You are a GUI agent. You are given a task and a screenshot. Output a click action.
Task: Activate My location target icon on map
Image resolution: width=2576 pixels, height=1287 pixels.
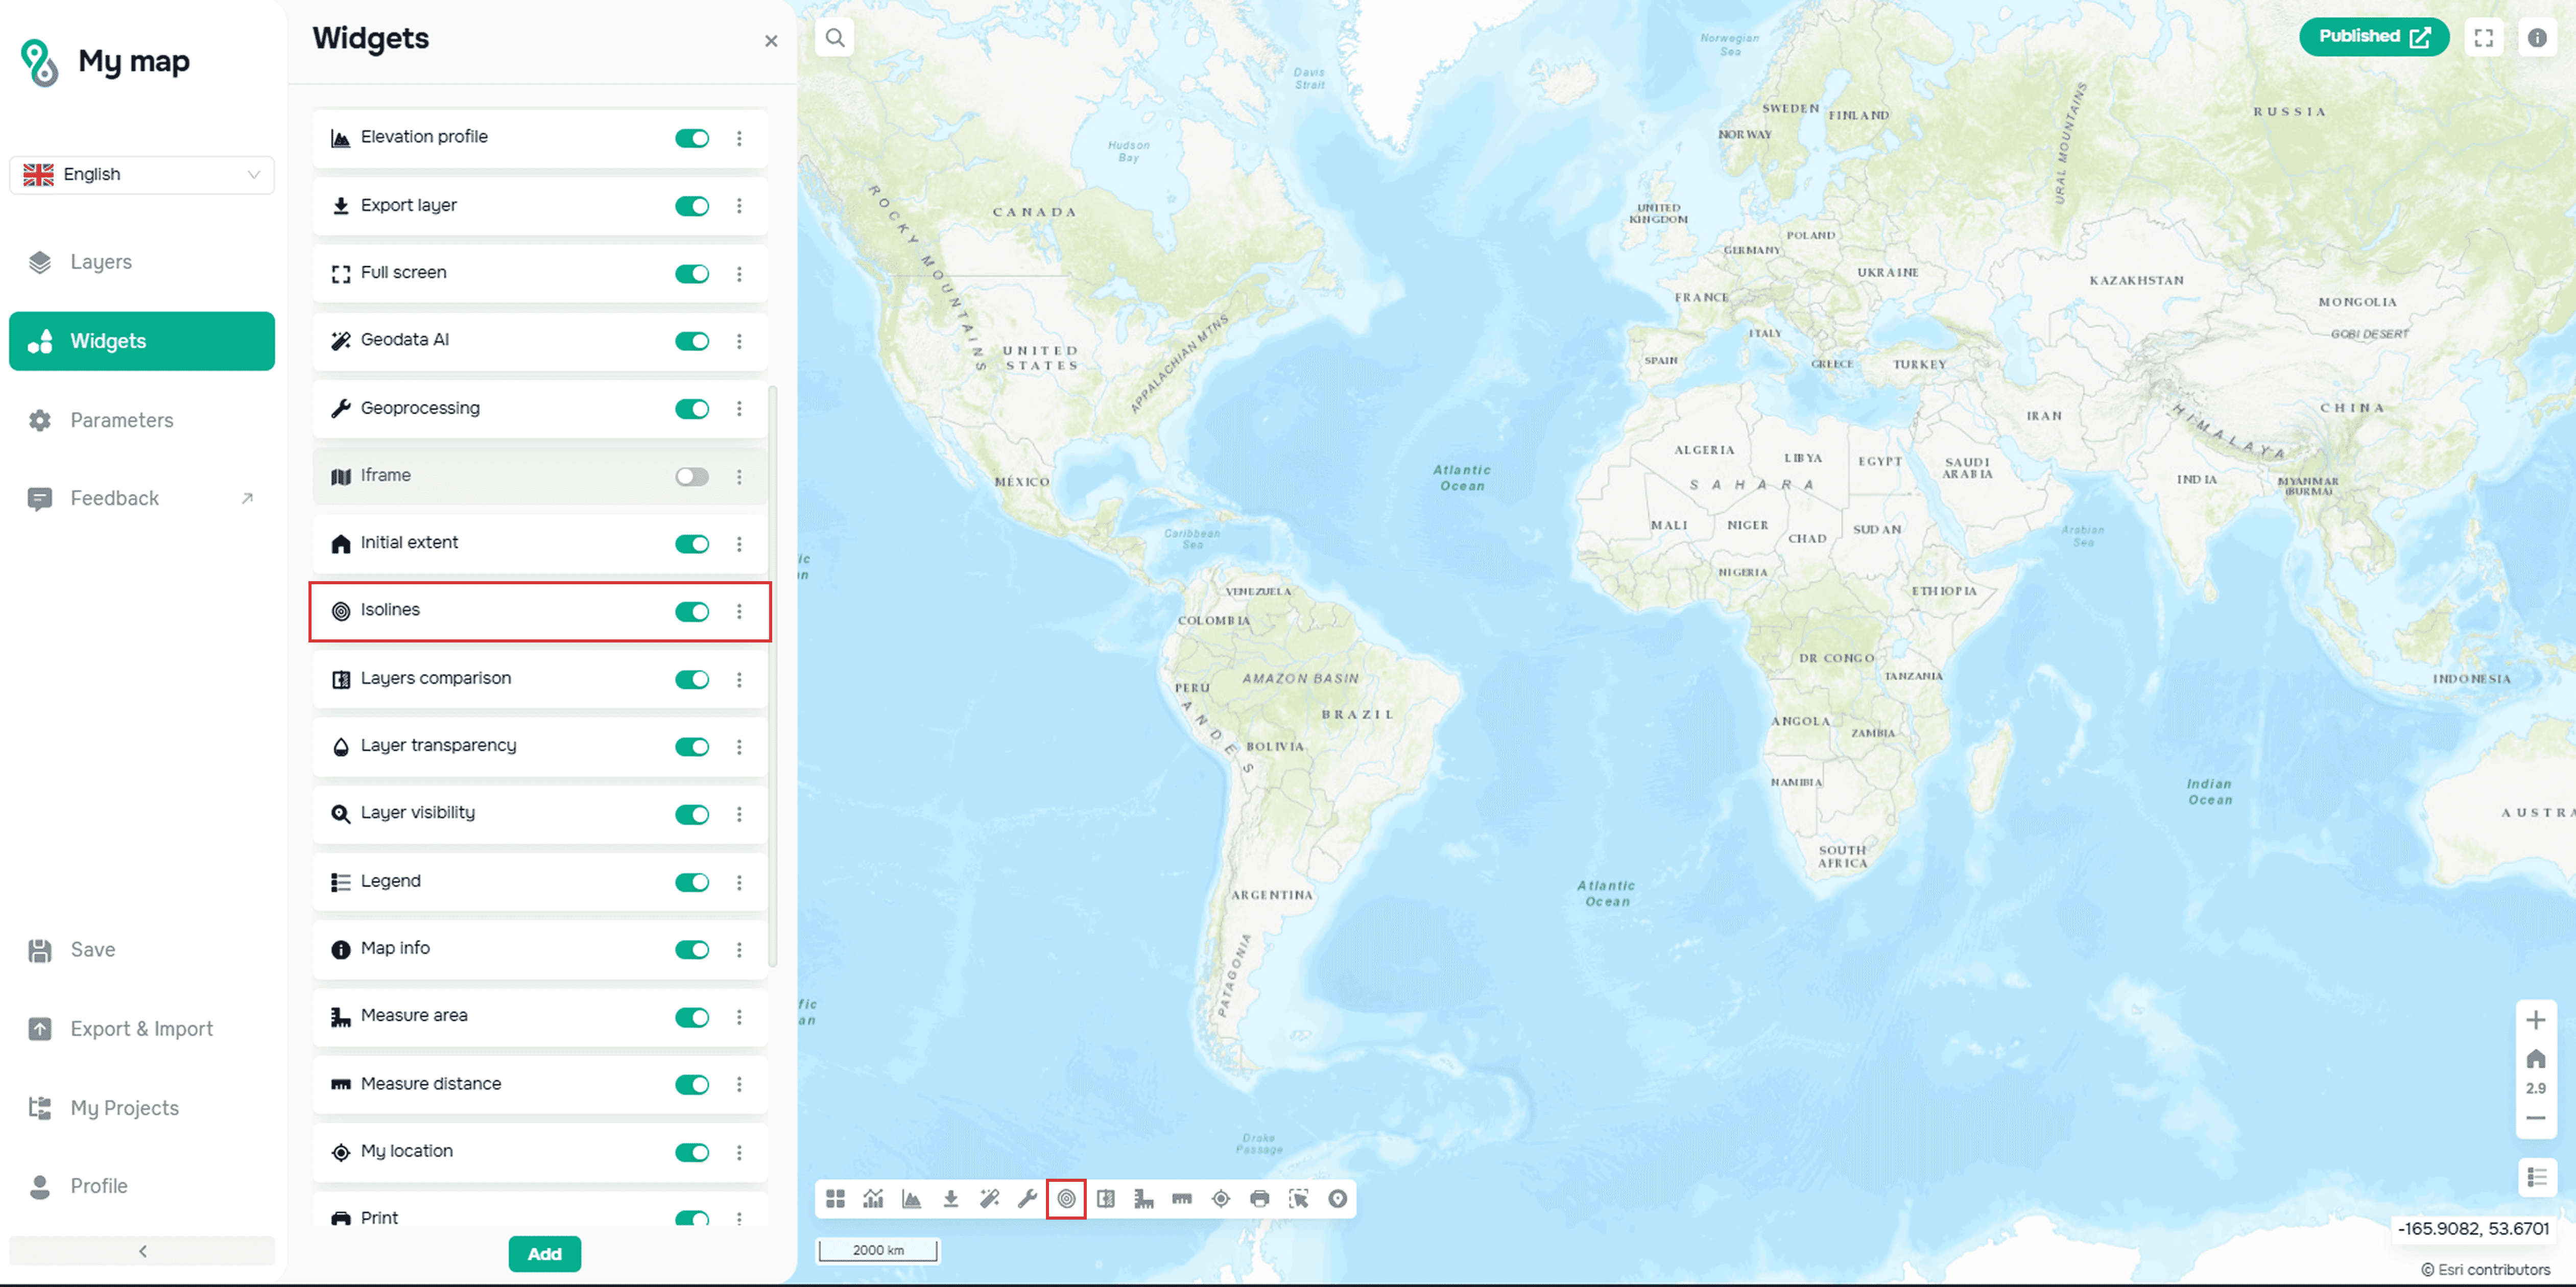pos(1220,1198)
